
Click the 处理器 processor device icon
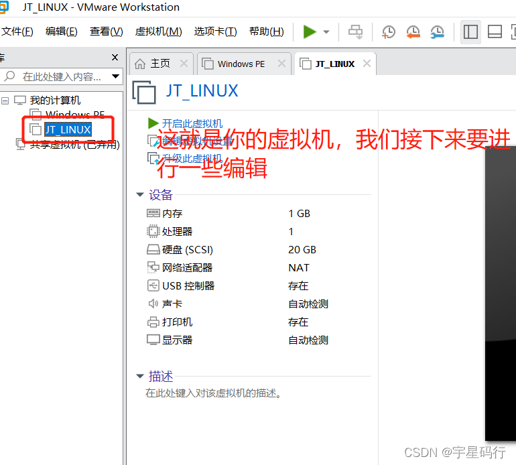tap(153, 231)
